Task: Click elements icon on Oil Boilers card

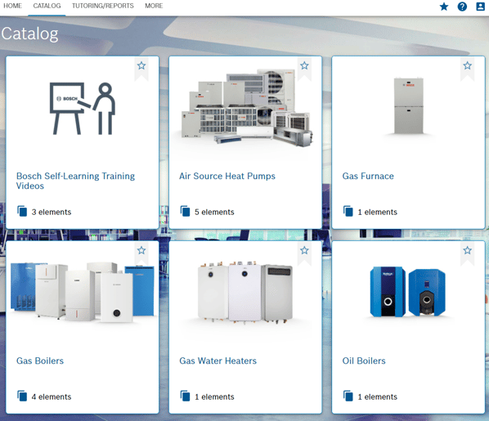Action: [x=348, y=396]
